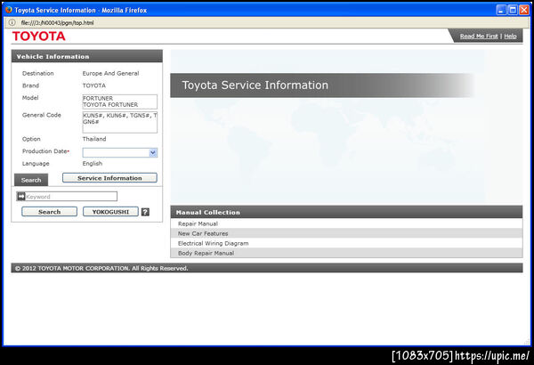Click the 'Europe And General' destination value
Image resolution: width=534 pixels, height=365 pixels.
(110, 73)
